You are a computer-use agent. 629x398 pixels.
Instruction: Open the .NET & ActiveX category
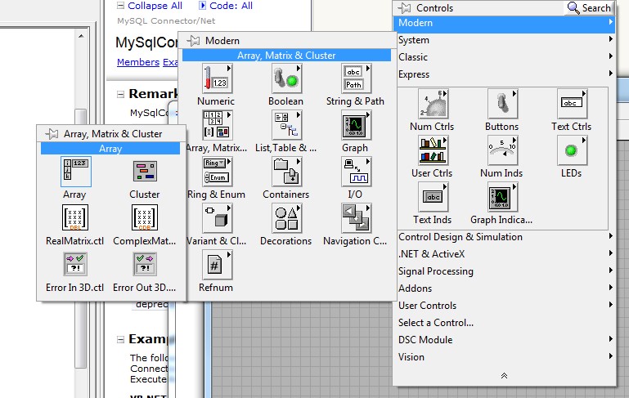pyautogui.click(x=504, y=253)
